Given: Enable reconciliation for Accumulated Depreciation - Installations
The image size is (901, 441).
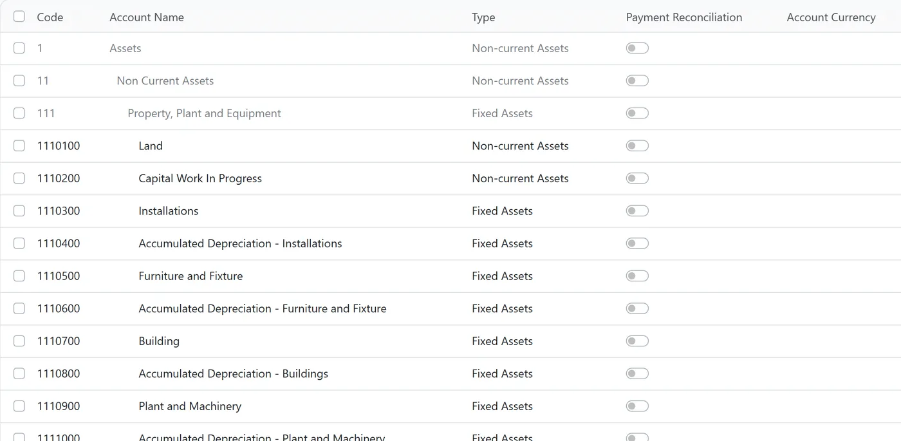Looking at the screenshot, I should tap(637, 243).
